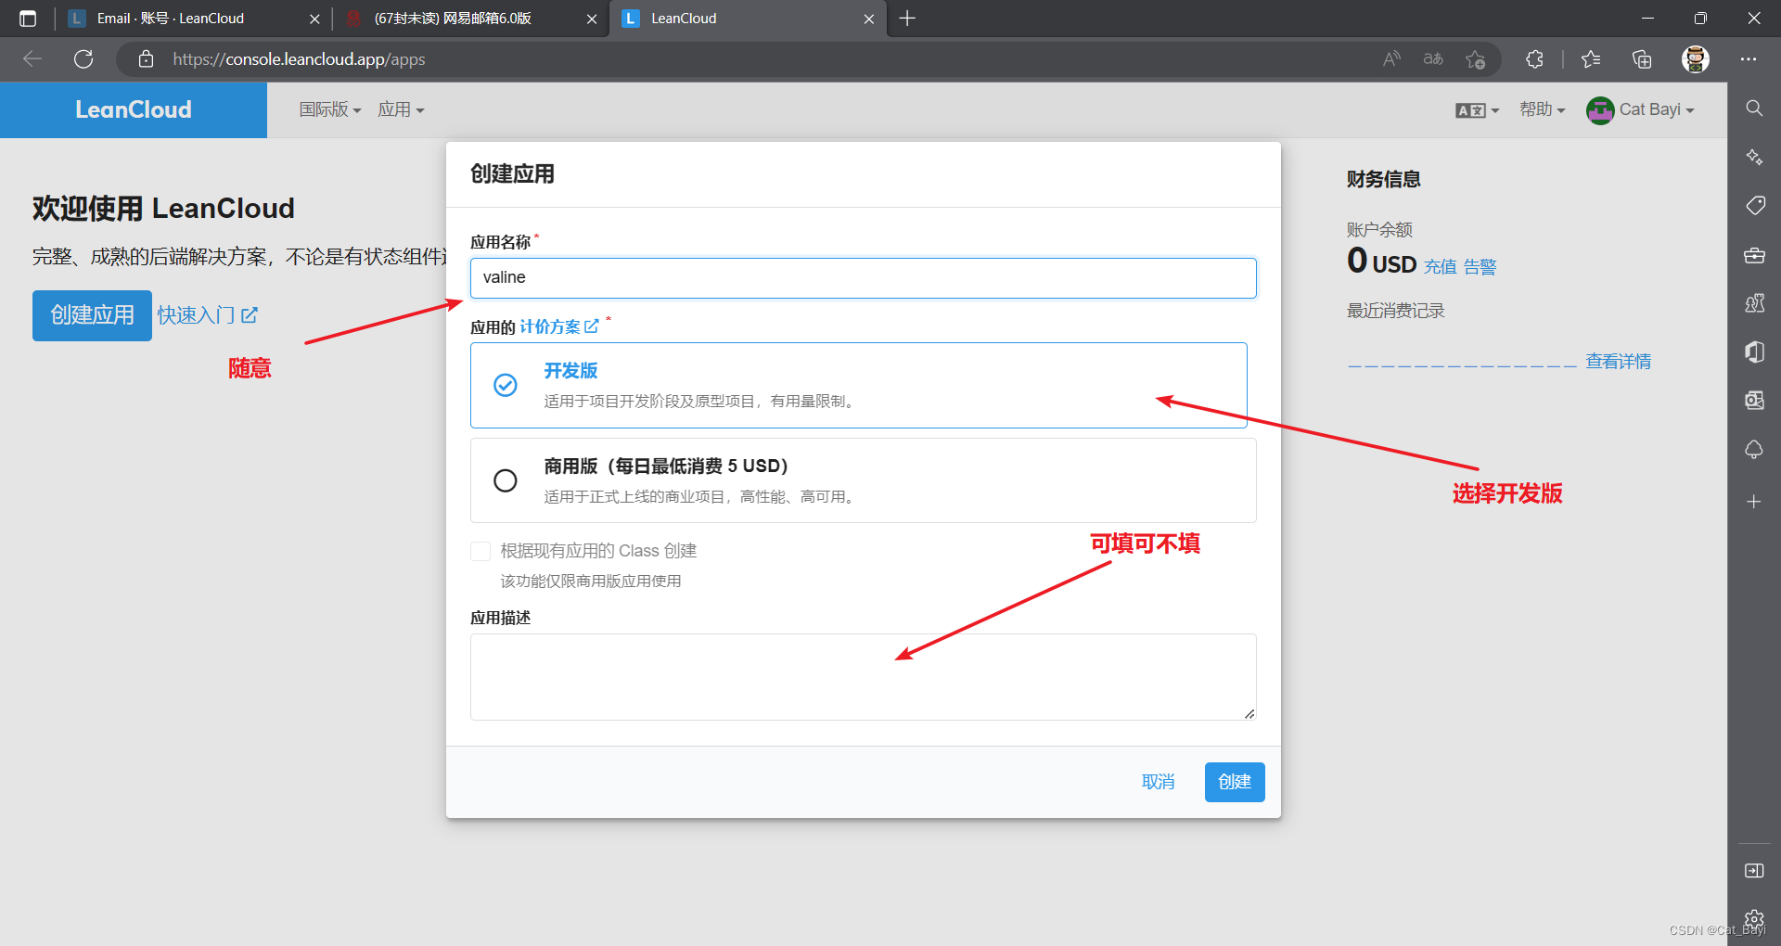Click the 创建 submit button
Image resolution: width=1781 pixels, height=946 pixels.
tap(1235, 782)
